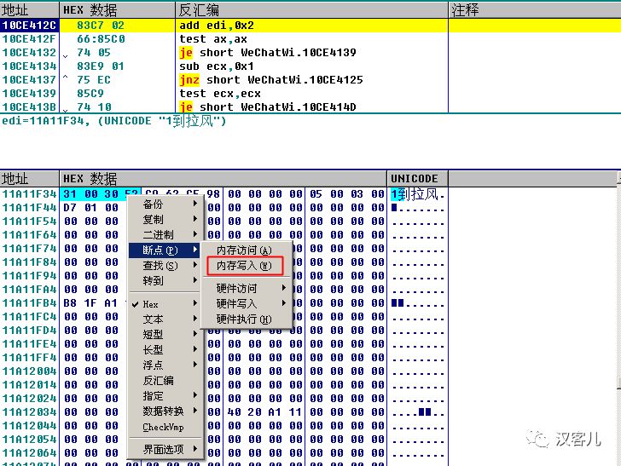Click the dump pane vertical scrollbar
The height and width of the screenshot is (466, 621).
[x=618, y=320]
